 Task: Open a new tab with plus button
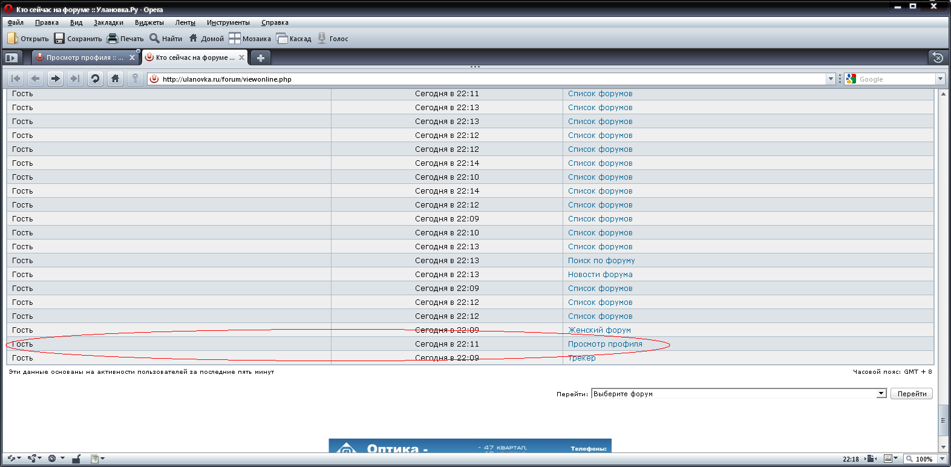point(260,57)
